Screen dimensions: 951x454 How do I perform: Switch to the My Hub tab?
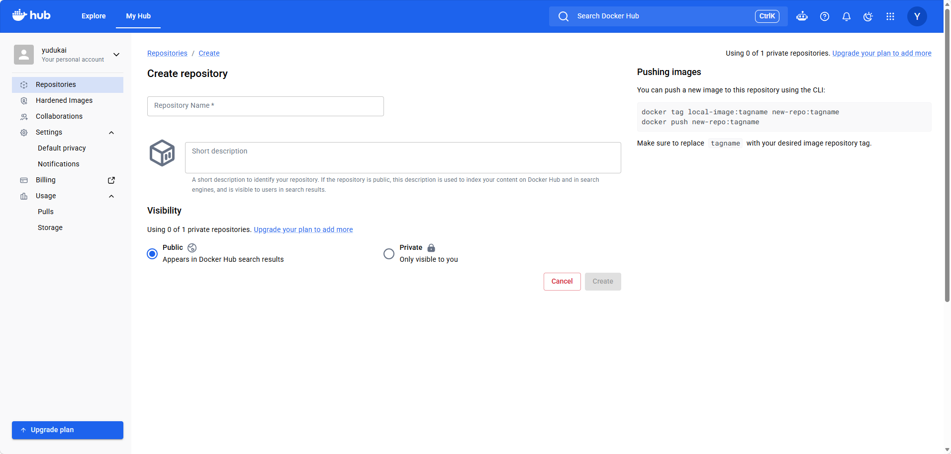138,16
